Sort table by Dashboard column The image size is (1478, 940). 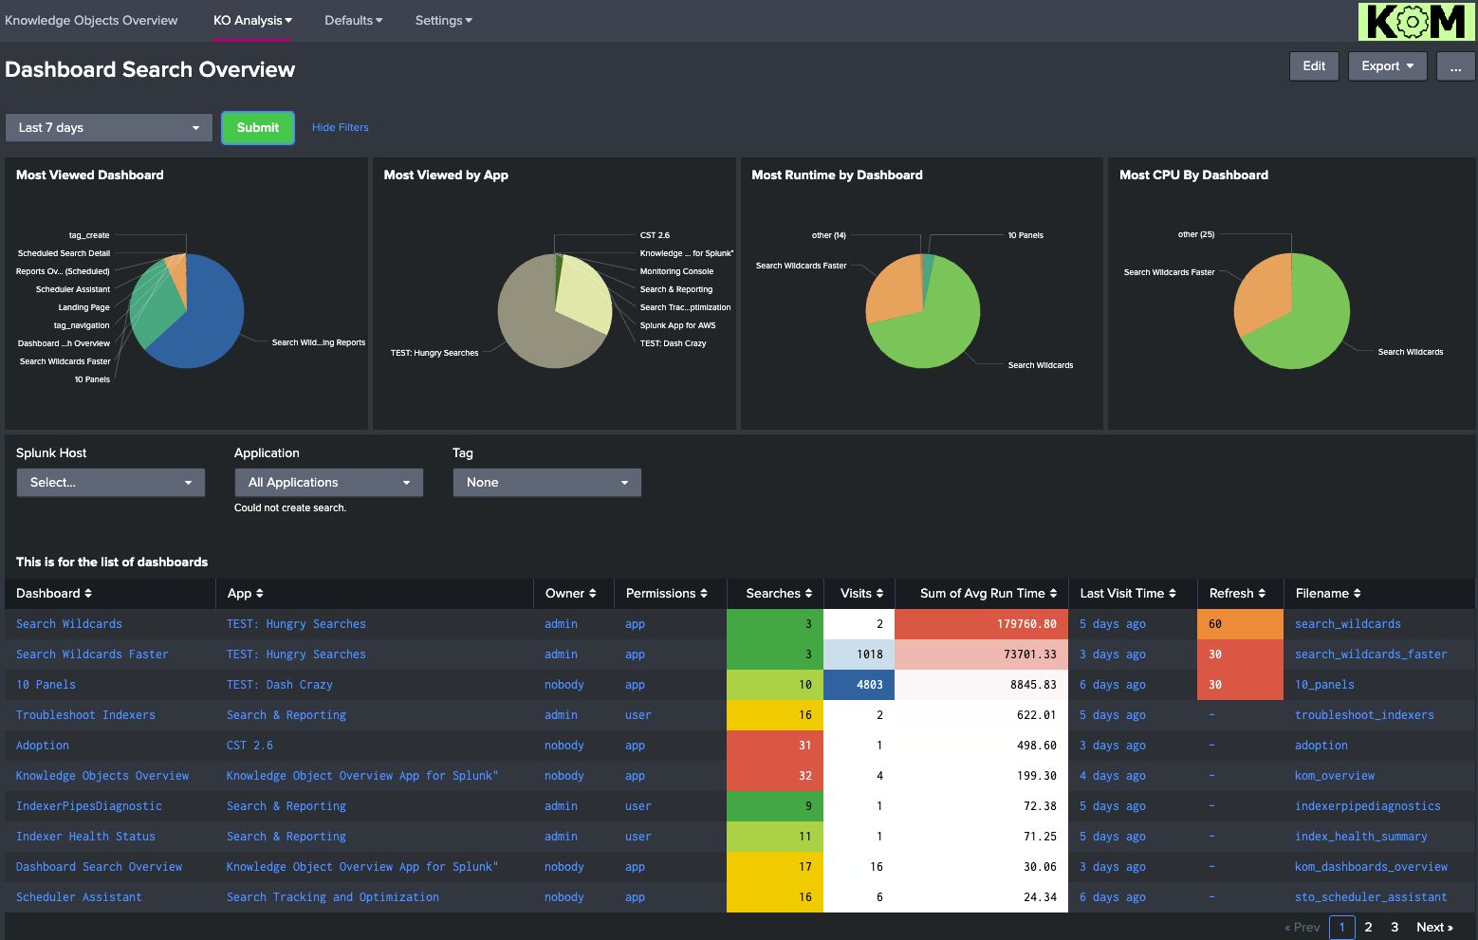click(x=54, y=593)
